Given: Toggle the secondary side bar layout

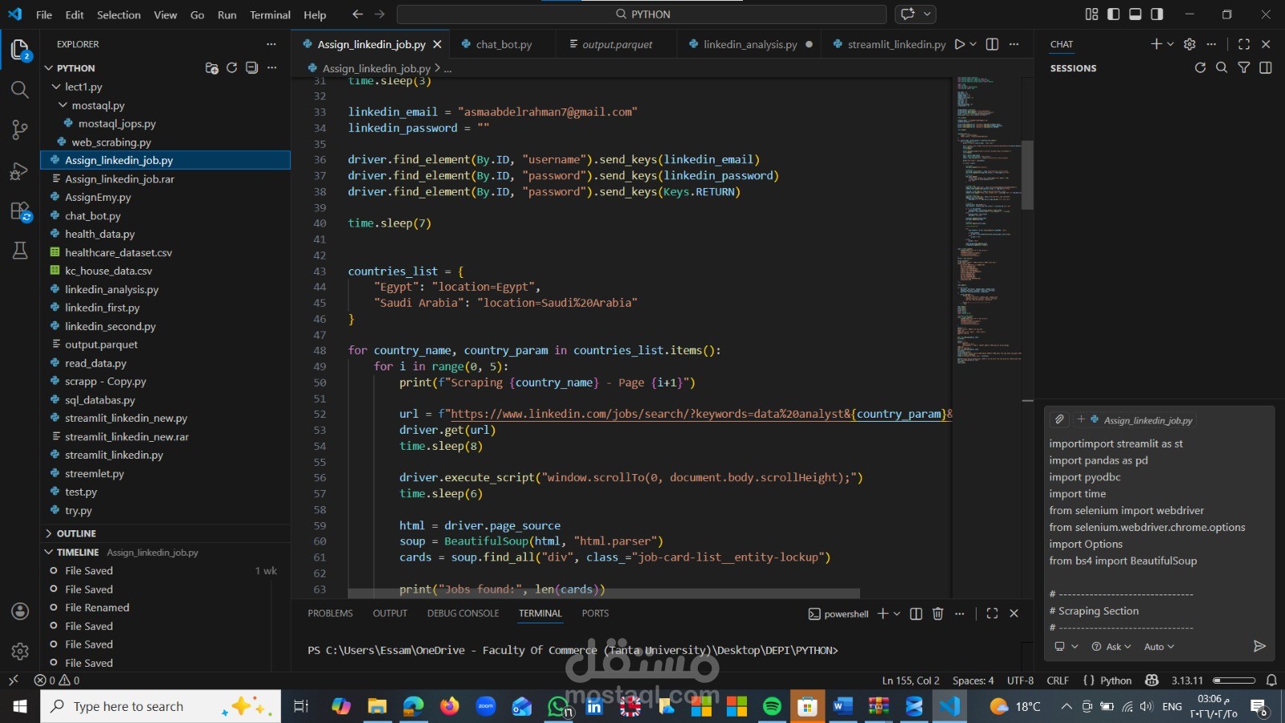Looking at the screenshot, I should pyautogui.click(x=1156, y=14).
